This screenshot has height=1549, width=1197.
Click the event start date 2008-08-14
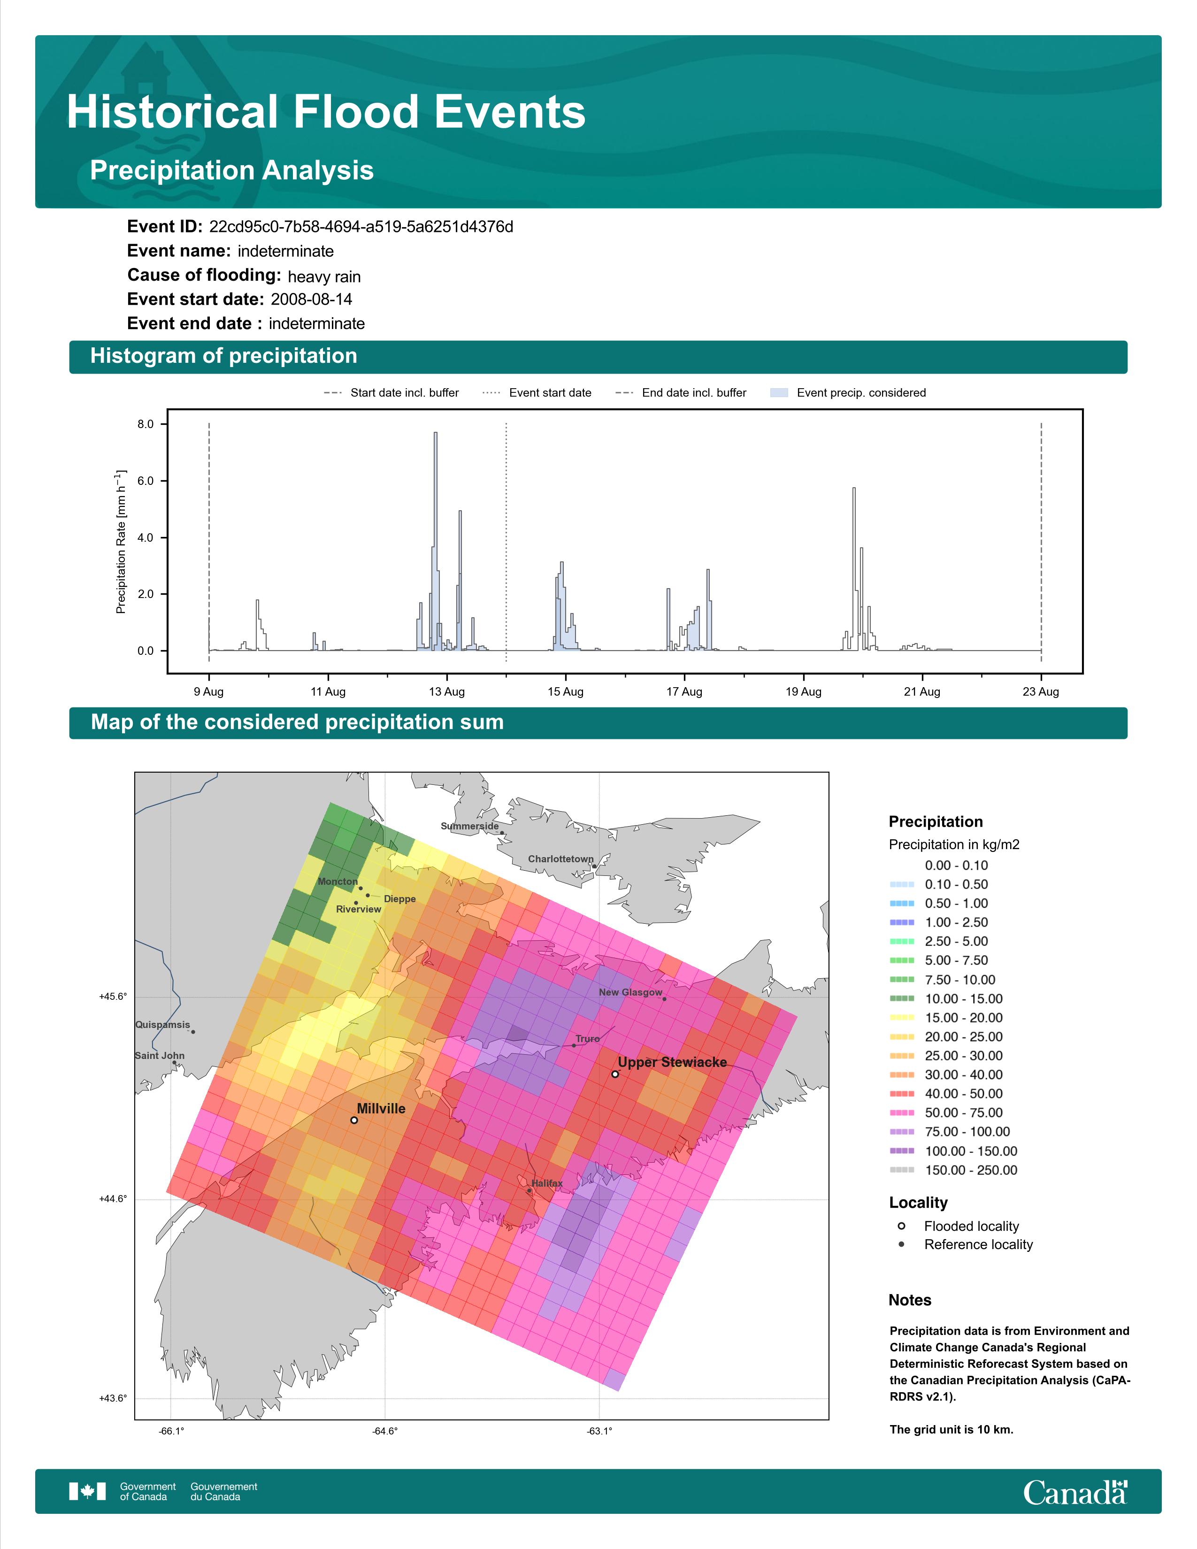(x=311, y=299)
